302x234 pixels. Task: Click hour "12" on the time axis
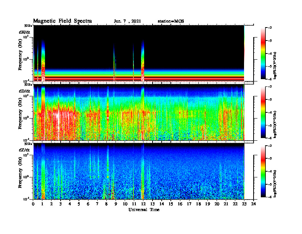click(x=143, y=204)
